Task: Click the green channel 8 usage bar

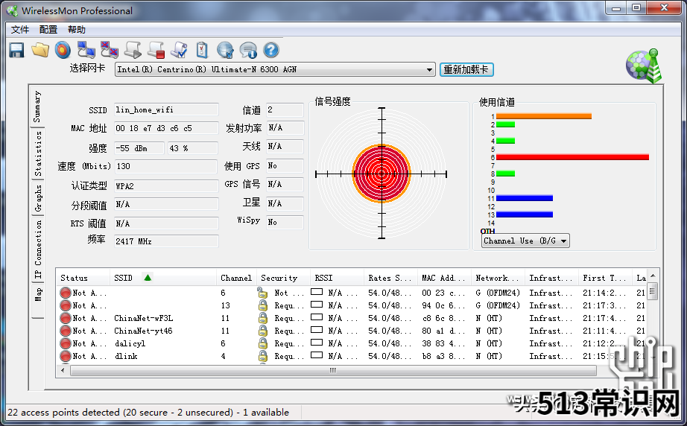Action: (x=506, y=174)
